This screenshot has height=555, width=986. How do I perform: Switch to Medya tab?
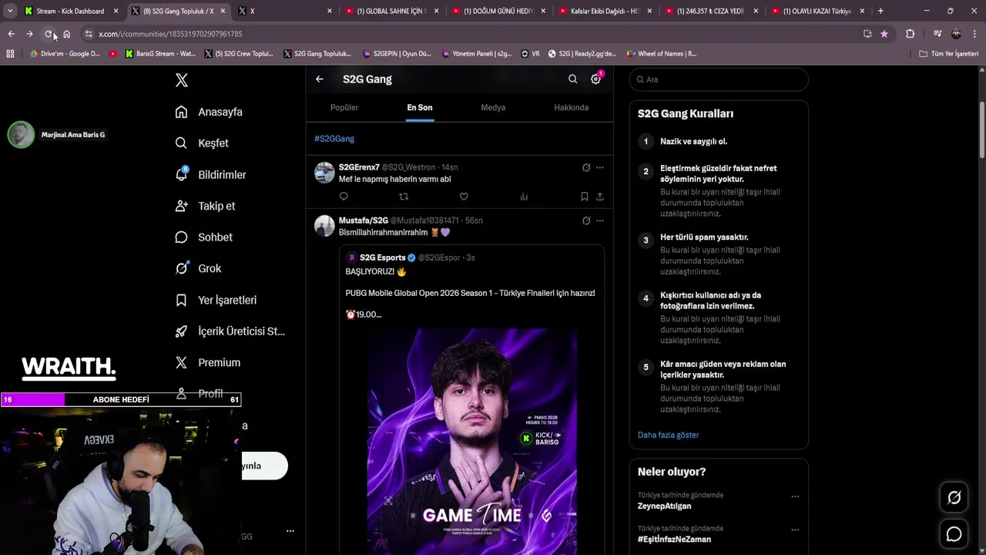[493, 107]
